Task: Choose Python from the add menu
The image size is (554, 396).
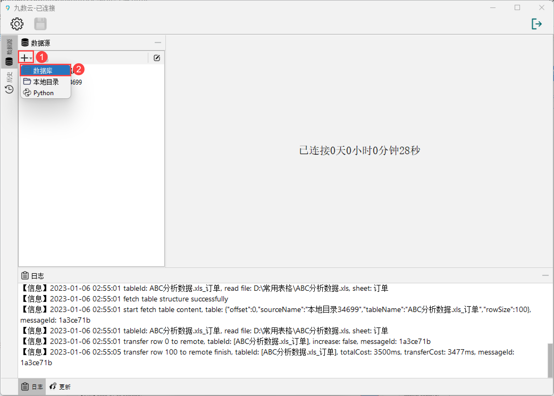Action: 44,93
